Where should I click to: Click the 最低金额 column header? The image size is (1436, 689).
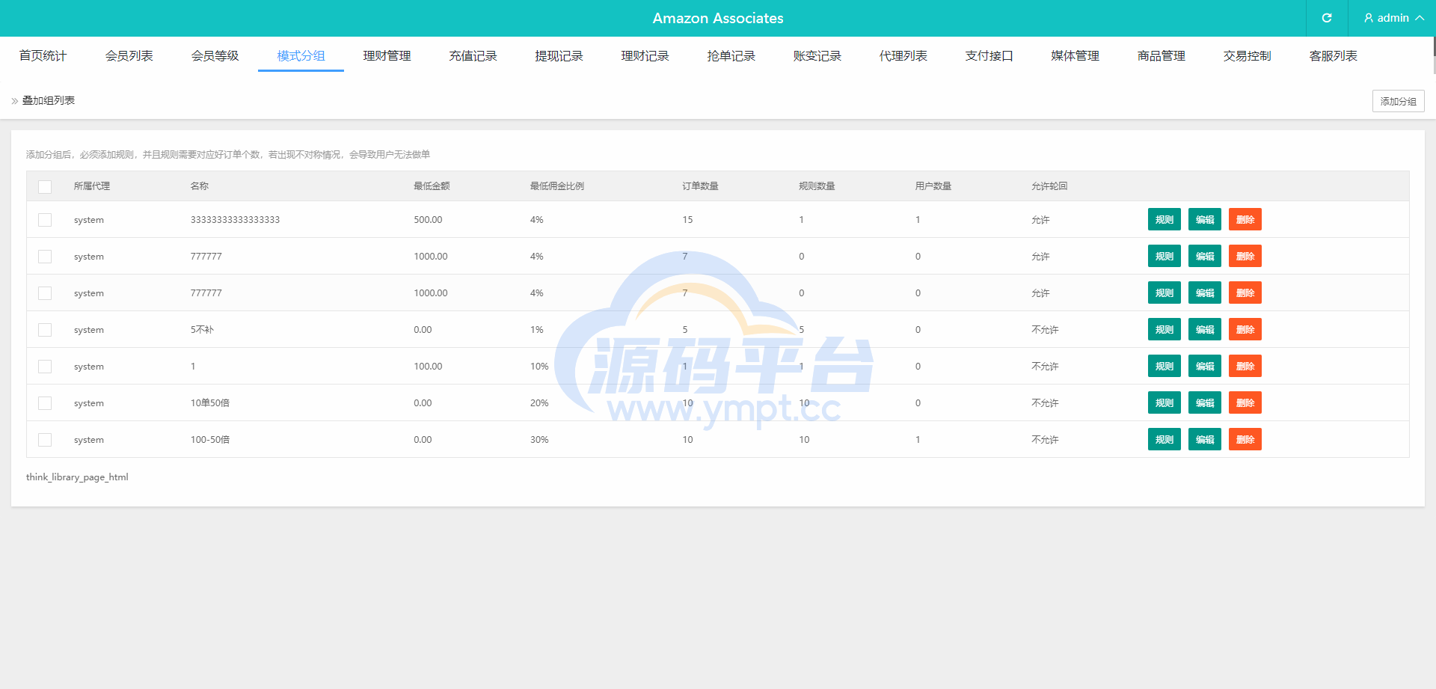click(432, 186)
